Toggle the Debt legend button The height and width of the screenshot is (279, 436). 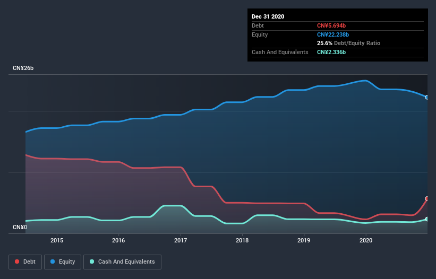pyautogui.click(x=25, y=262)
